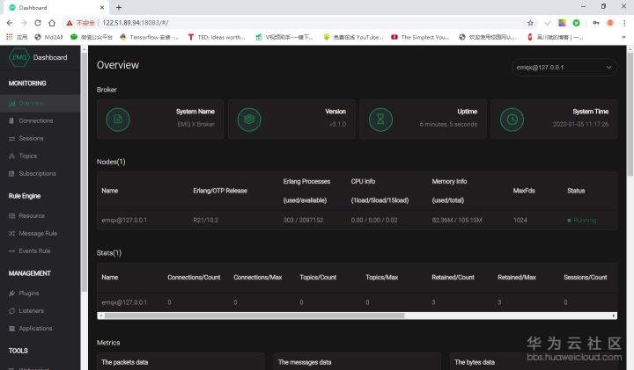Click the address bar URL 122.51.89.94:18083
Image resolution: width=634 pixels, height=370 pixels.
coord(136,23)
